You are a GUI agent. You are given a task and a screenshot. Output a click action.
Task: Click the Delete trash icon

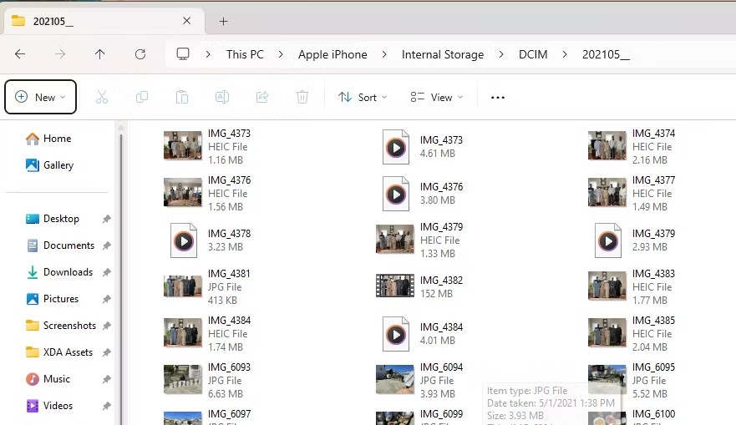tap(302, 97)
